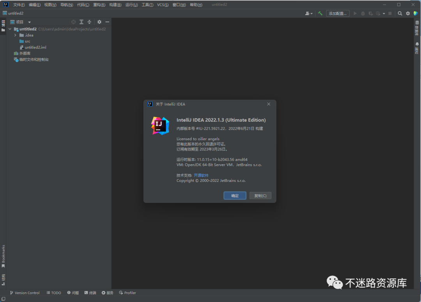Open the 文件(F) menu
421x302 pixels.
(x=19, y=5)
